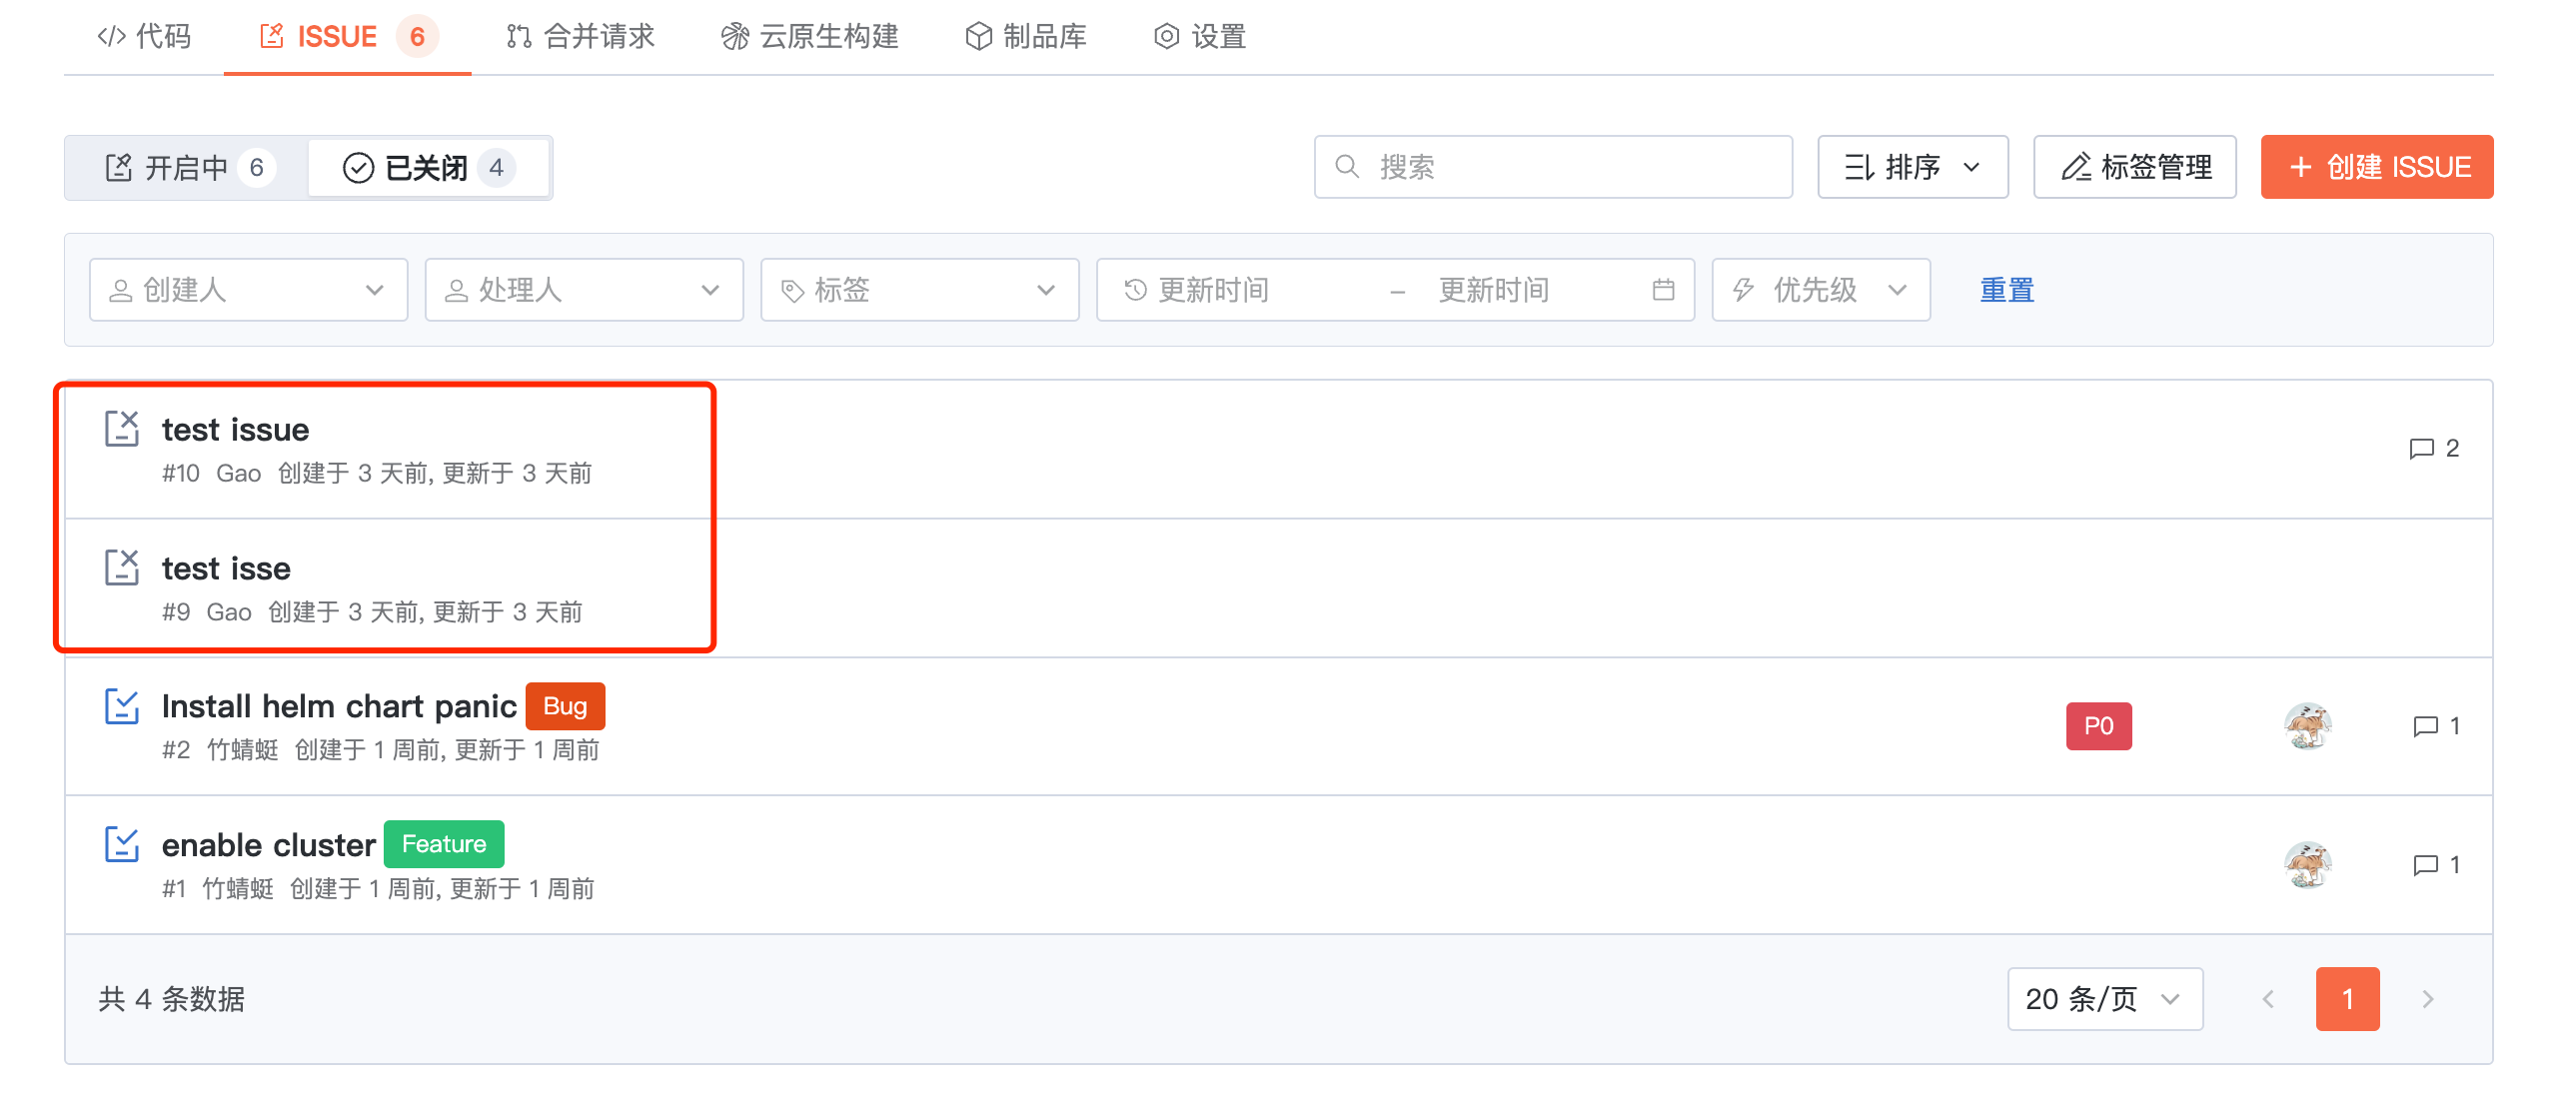Click the 重置 reset link
This screenshot has height=1119, width=2576.
click(x=2005, y=290)
